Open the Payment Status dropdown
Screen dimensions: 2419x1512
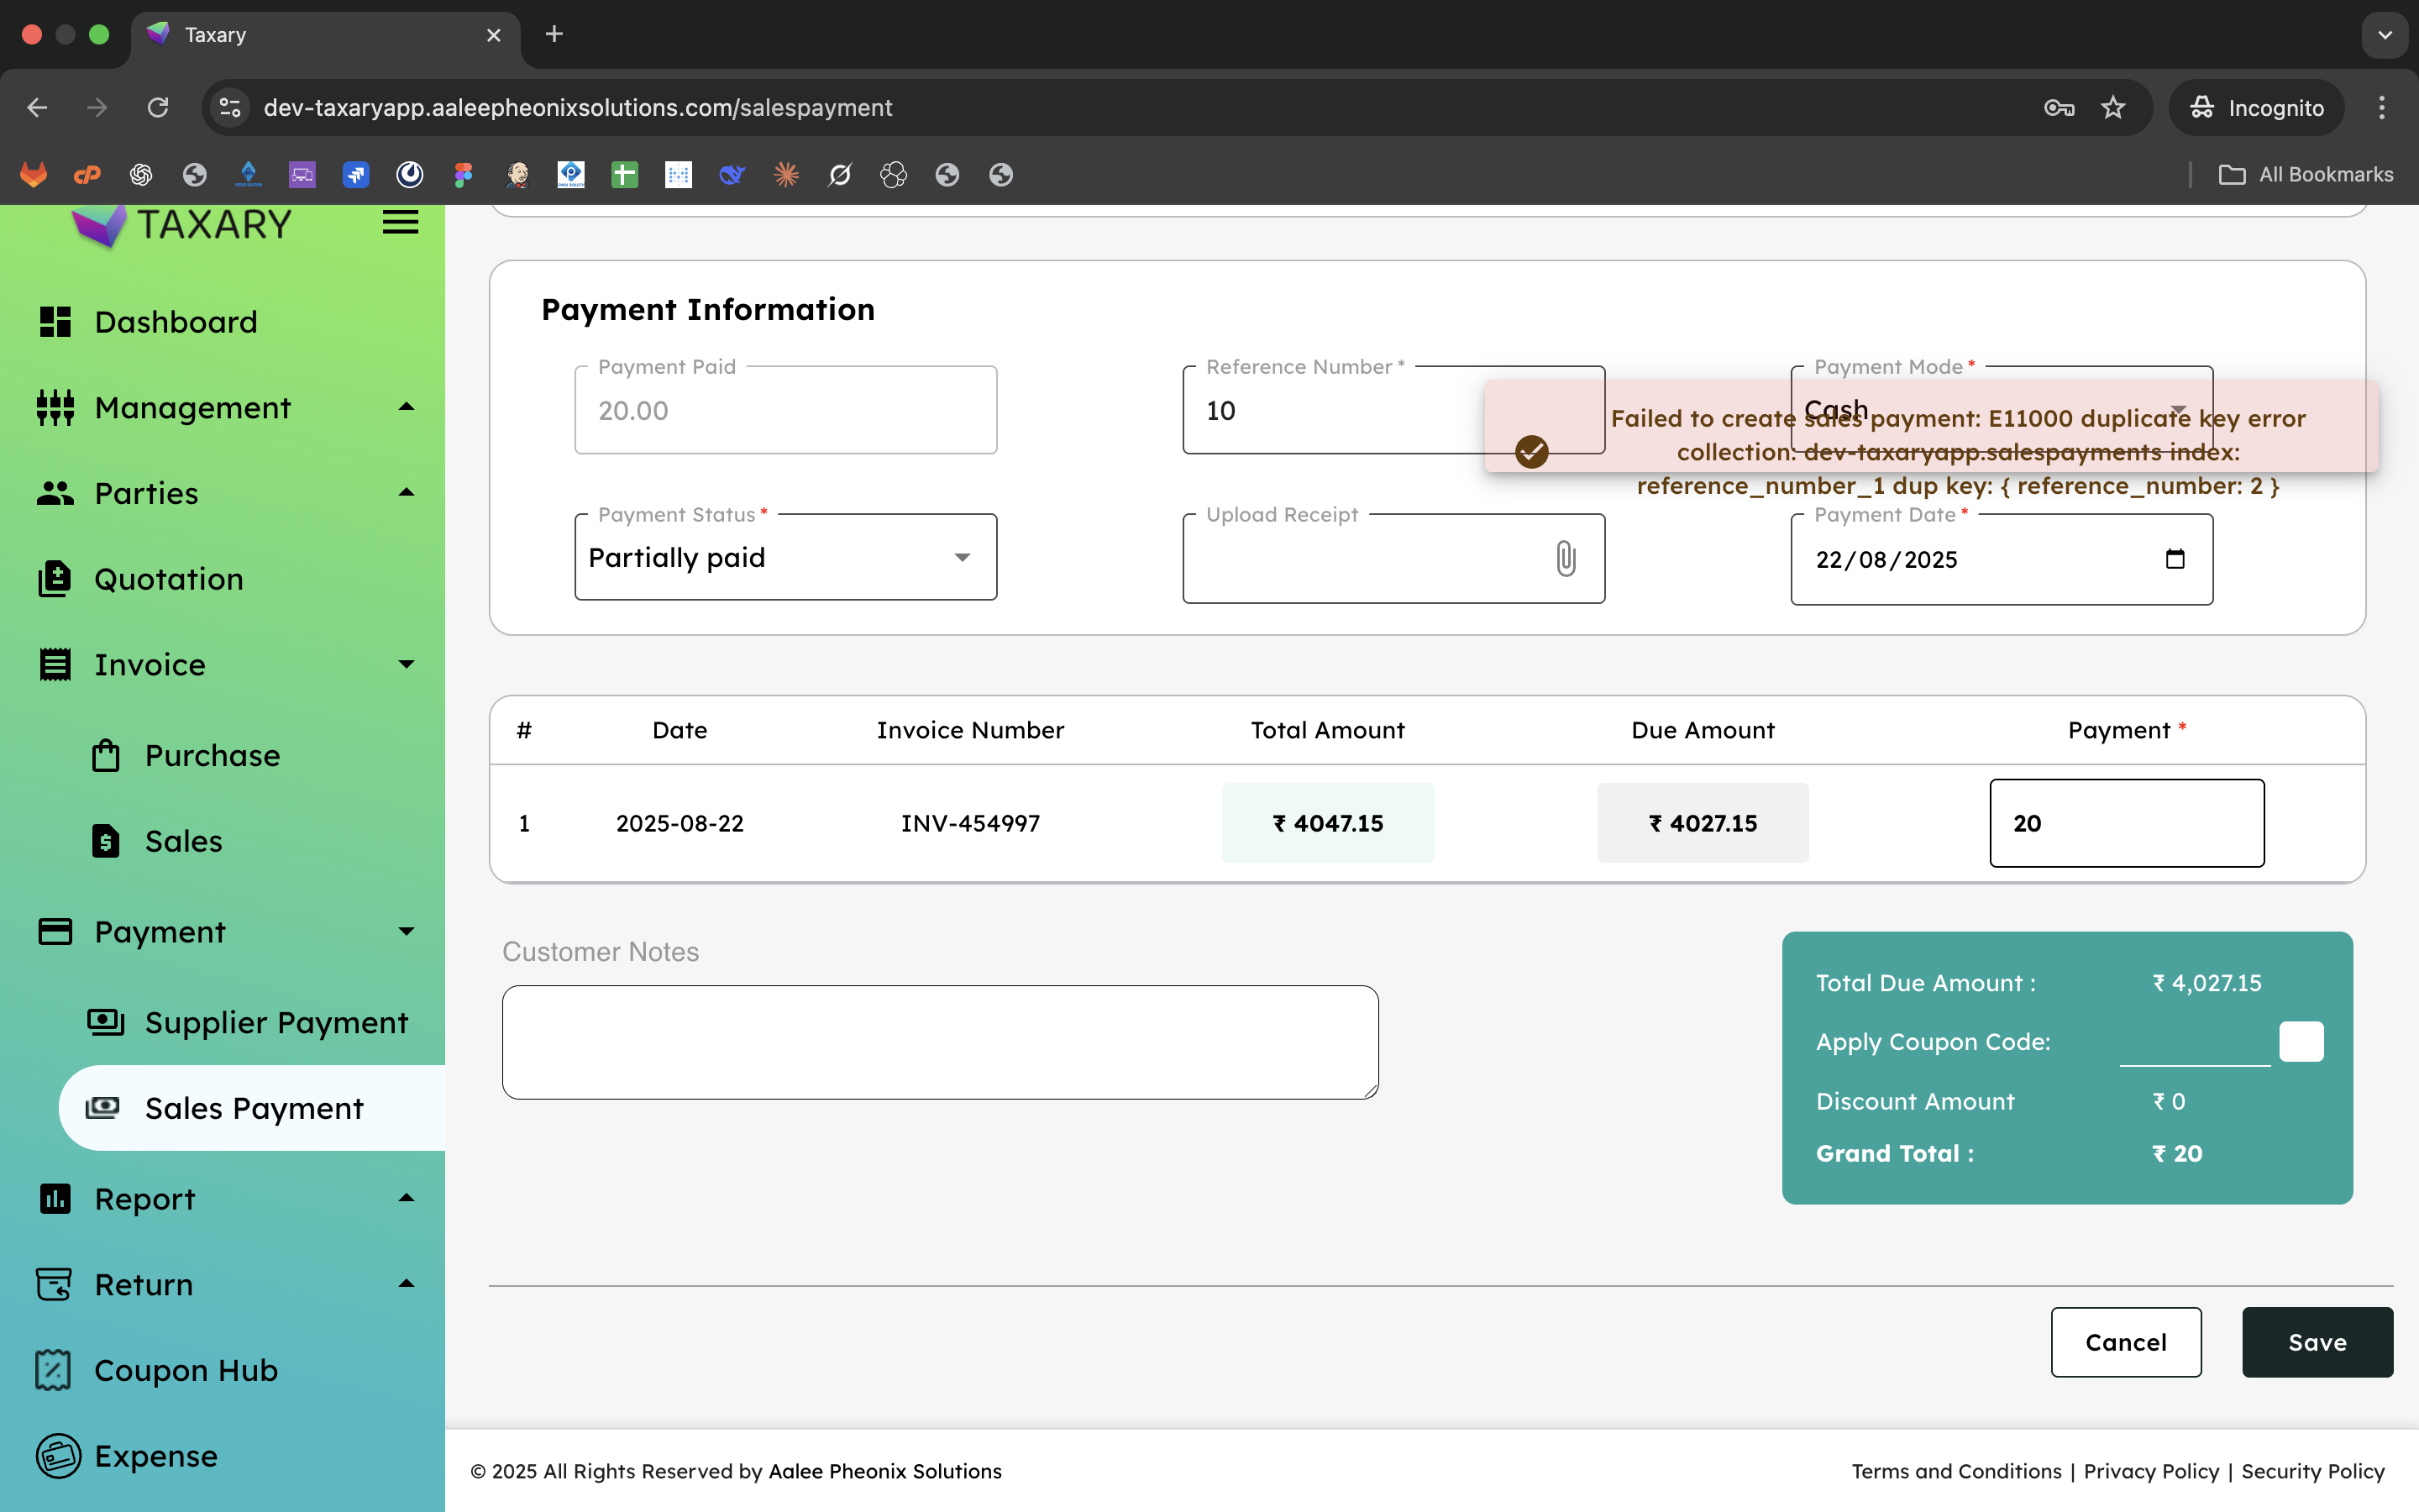pos(785,558)
